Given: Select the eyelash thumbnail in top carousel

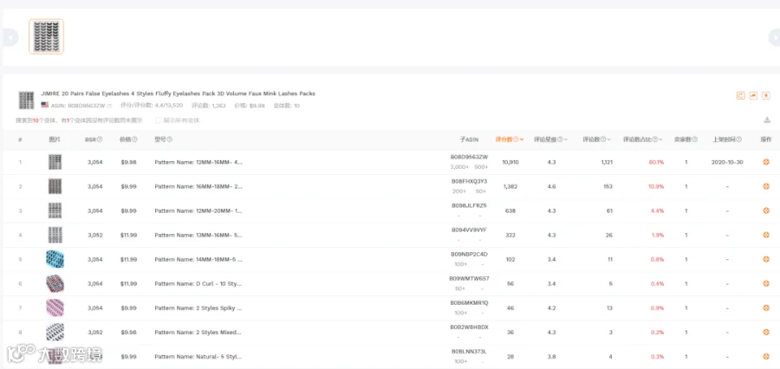Looking at the screenshot, I should 46,36.
